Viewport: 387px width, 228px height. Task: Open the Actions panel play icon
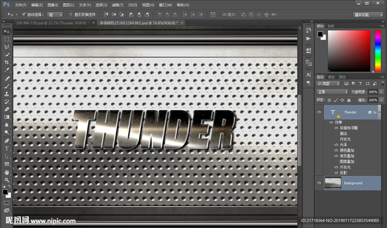click(308, 39)
